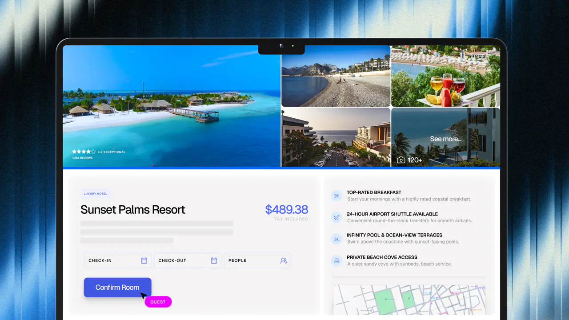Click the private beach cove icon

click(x=337, y=260)
